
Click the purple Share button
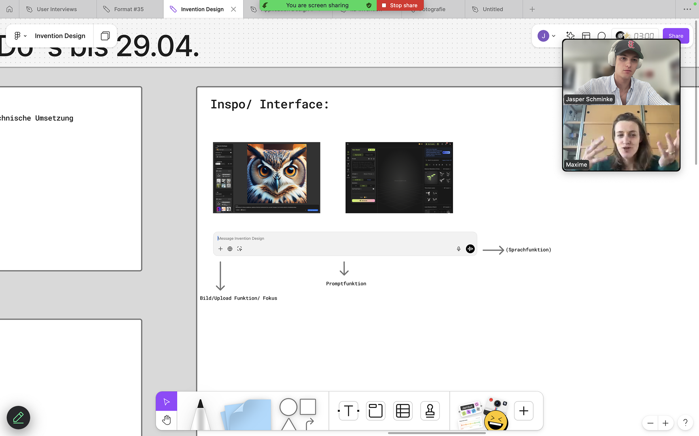pos(676,36)
